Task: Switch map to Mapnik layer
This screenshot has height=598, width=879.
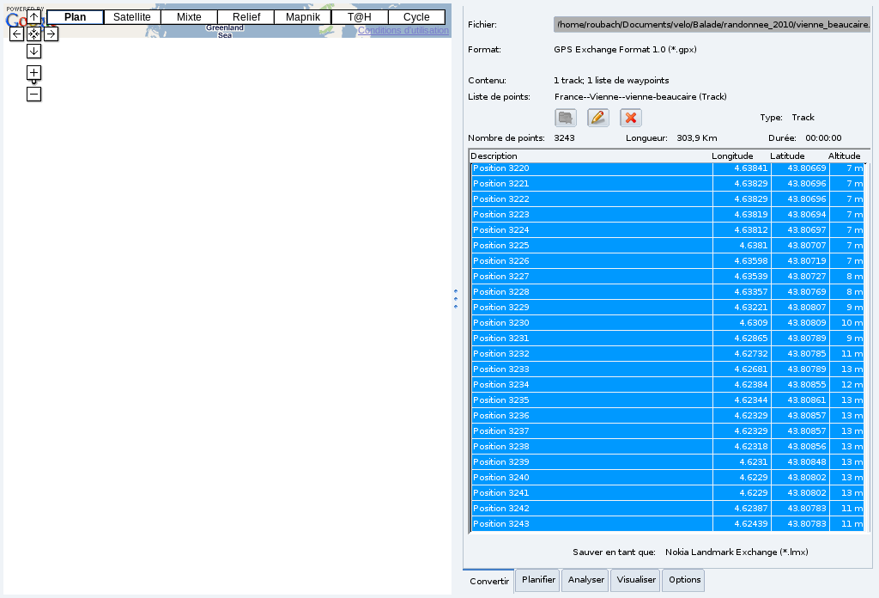Action: [x=303, y=17]
